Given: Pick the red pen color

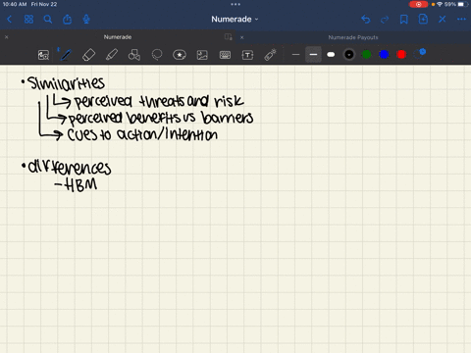Looking at the screenshot, I should pos(401,55).
